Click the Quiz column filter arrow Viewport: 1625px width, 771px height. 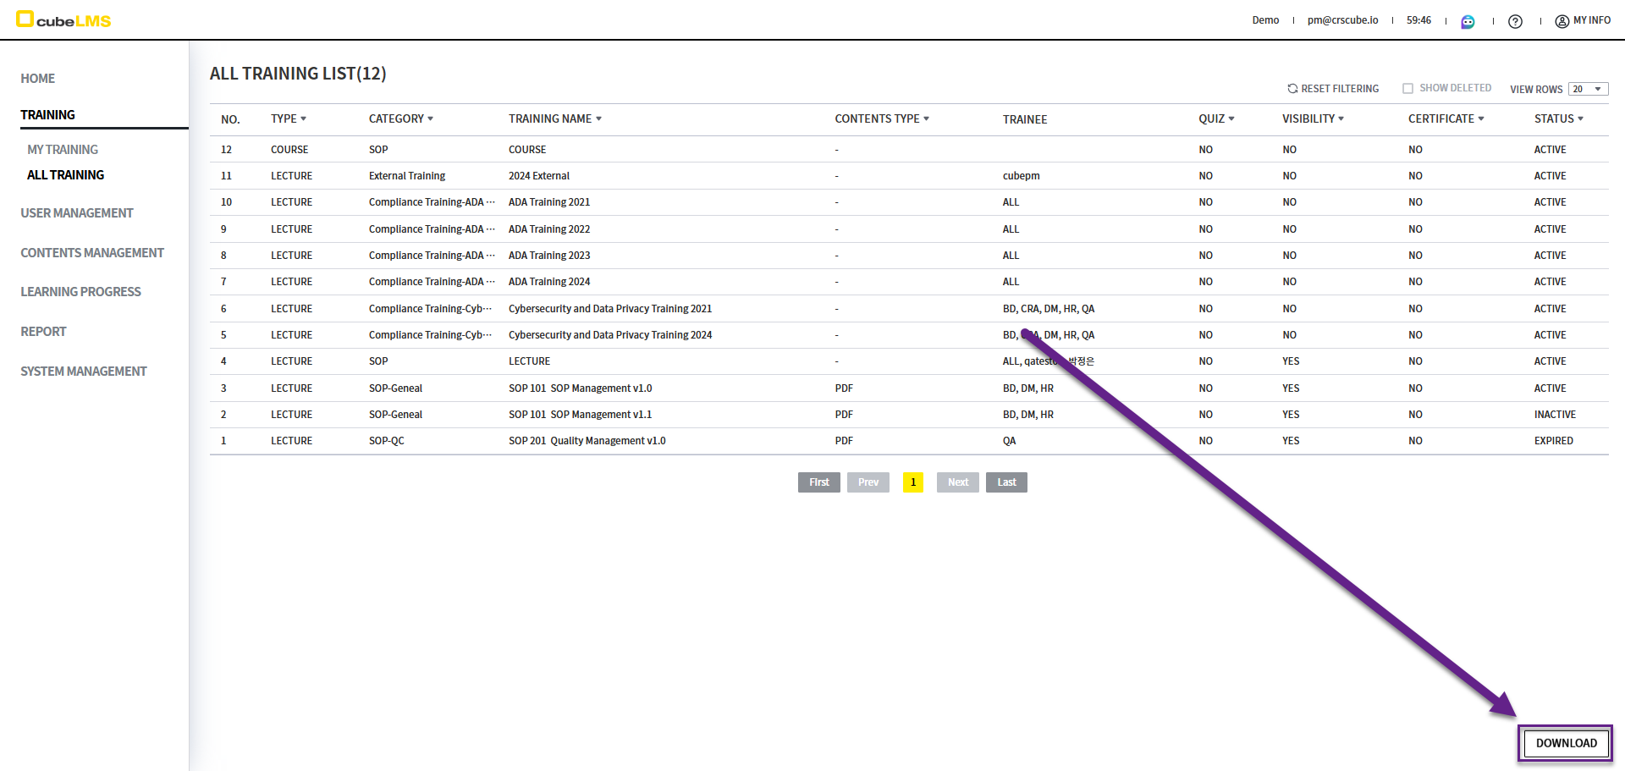1231,119
